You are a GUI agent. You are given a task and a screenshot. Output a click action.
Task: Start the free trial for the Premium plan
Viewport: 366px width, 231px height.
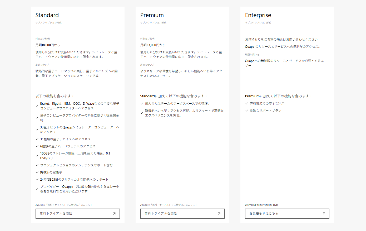[182, 214]
